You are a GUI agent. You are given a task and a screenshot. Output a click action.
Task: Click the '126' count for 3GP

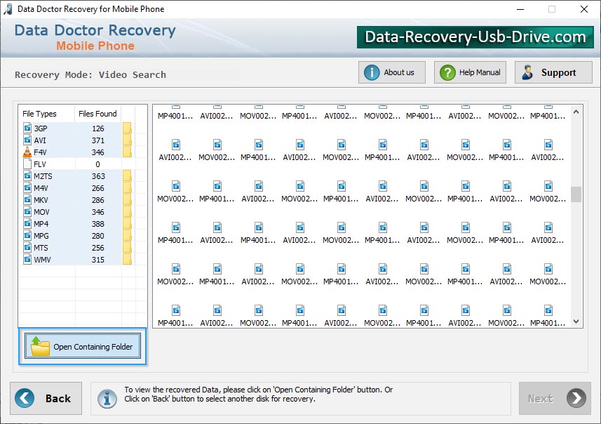97,128
